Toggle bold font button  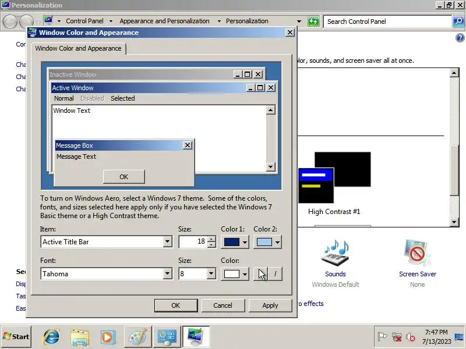(x=260, y=273)
